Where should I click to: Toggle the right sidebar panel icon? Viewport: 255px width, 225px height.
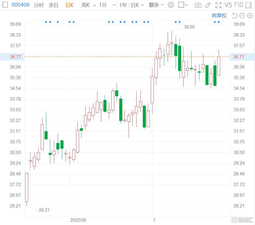point(248,5)
